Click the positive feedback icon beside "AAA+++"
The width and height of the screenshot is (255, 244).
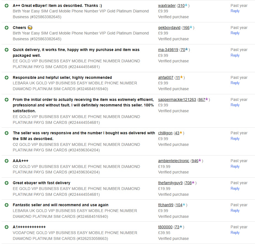coord(7,161)
